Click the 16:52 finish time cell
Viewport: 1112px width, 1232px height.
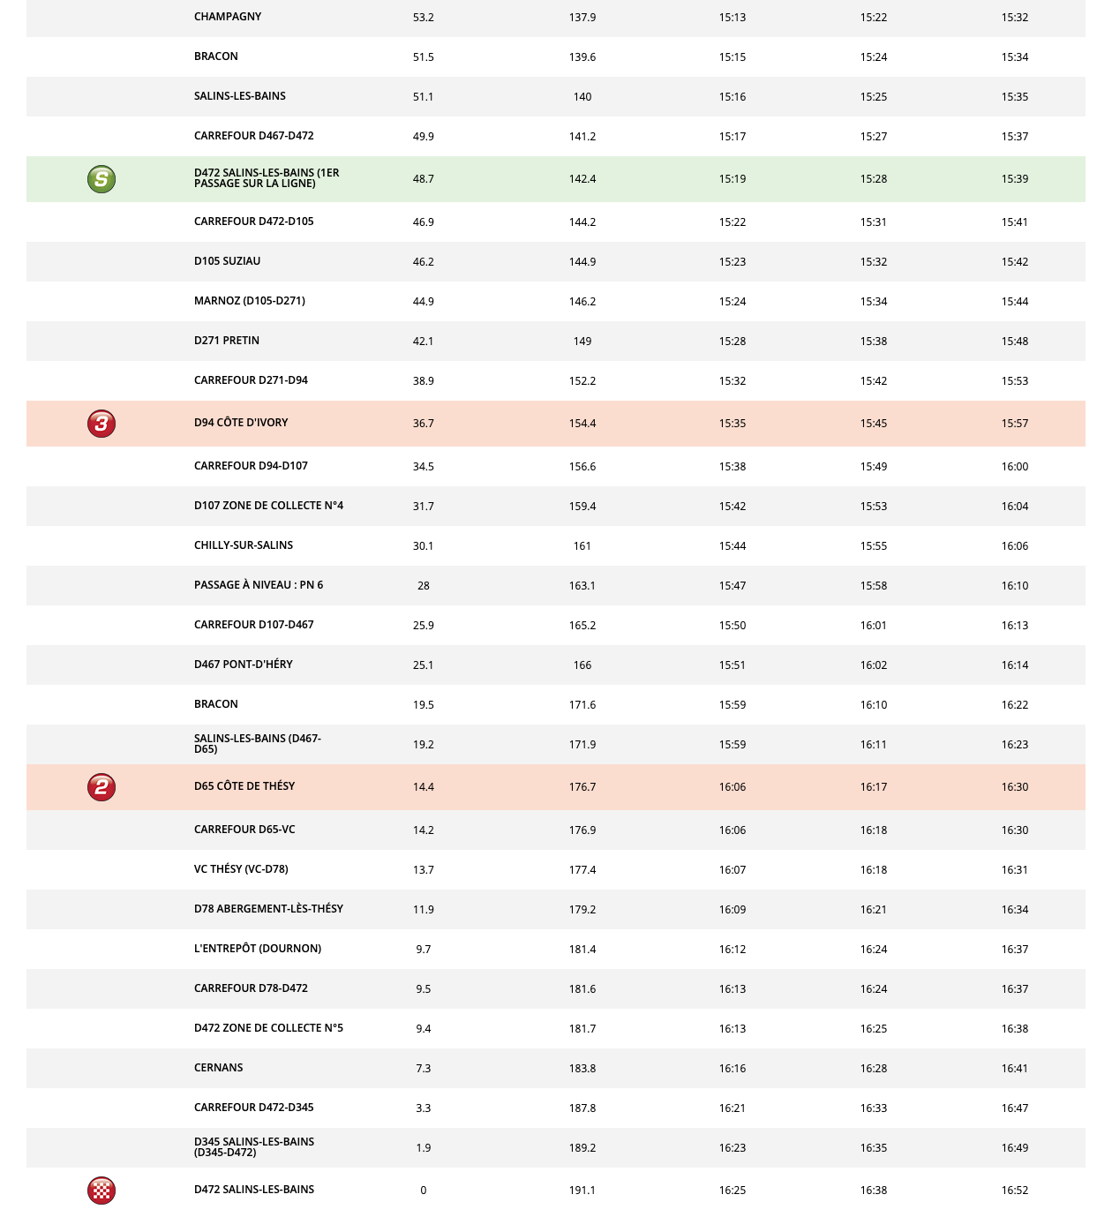(1015, 1191)
